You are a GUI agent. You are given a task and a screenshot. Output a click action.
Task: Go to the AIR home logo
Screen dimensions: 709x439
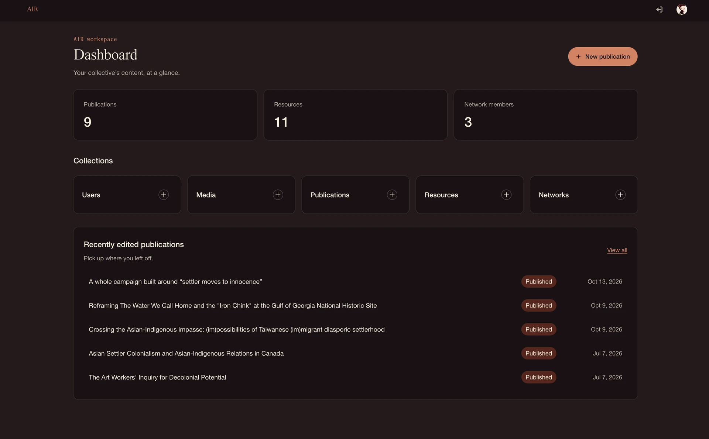pyautogui.click(x=32, y=9)
